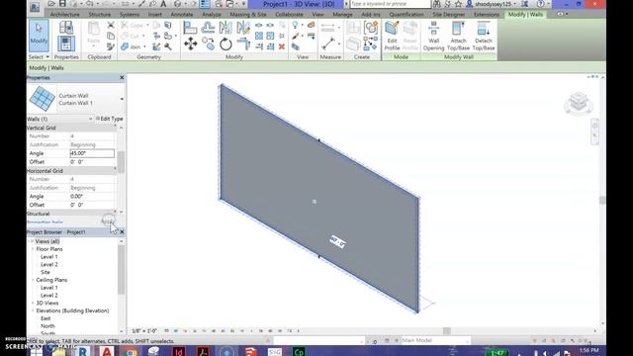
Task: Close the Properties palette
Action: (x=122, y=77)
